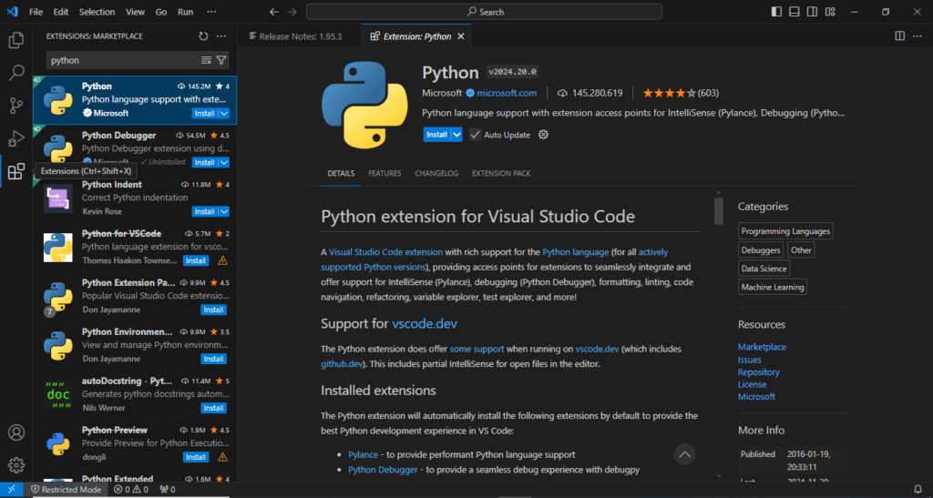Open the Manage gear icon in activity bar
The width and height of the screenshot is (933, 498).
[16, 464]
